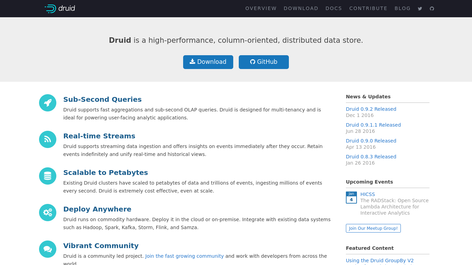Open Druid's GitHub via navbar octocat icon
The width and height of the screenshot is (472, 265).
(432, 8)
